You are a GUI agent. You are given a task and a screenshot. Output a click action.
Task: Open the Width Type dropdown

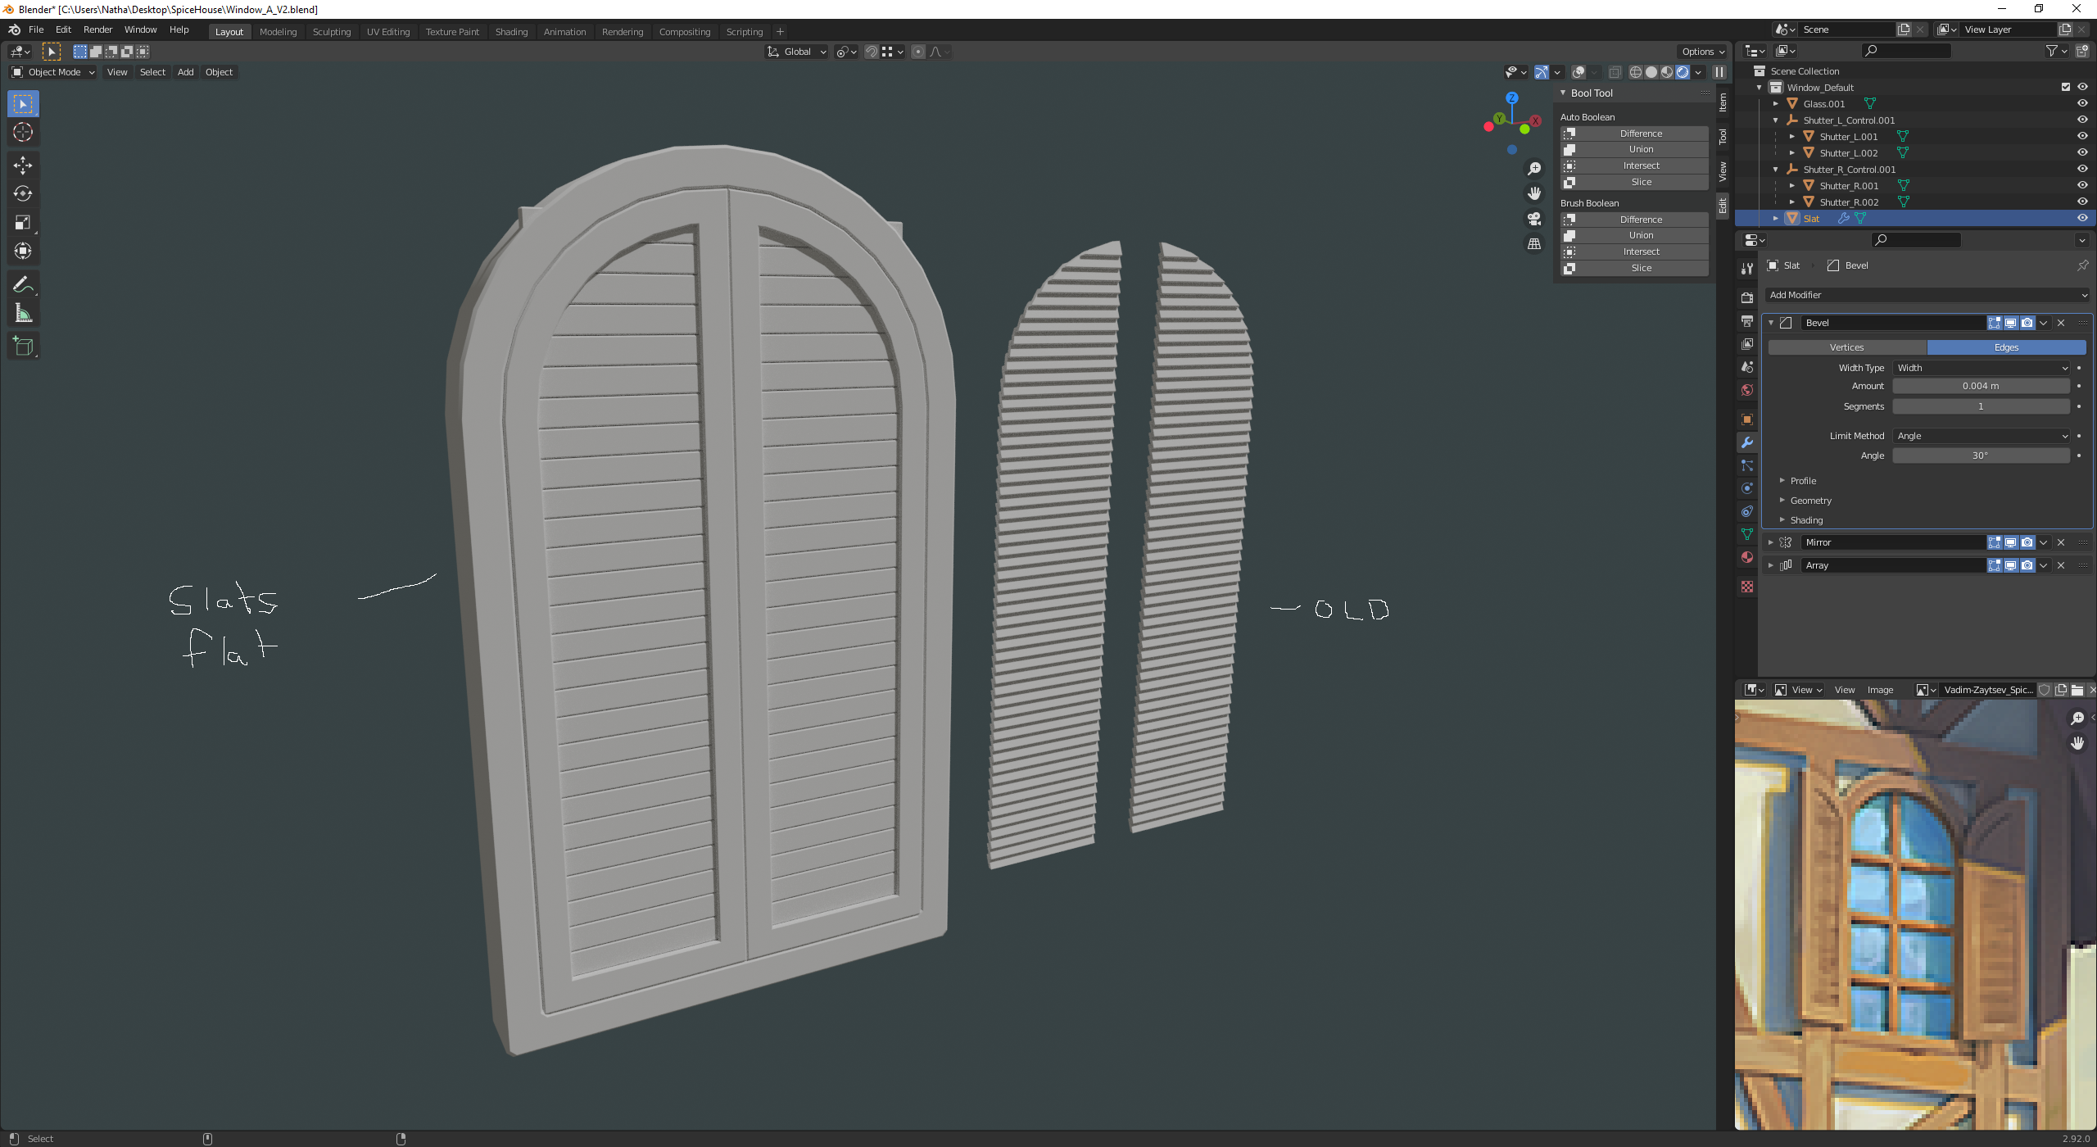(x=1981, y=368)
